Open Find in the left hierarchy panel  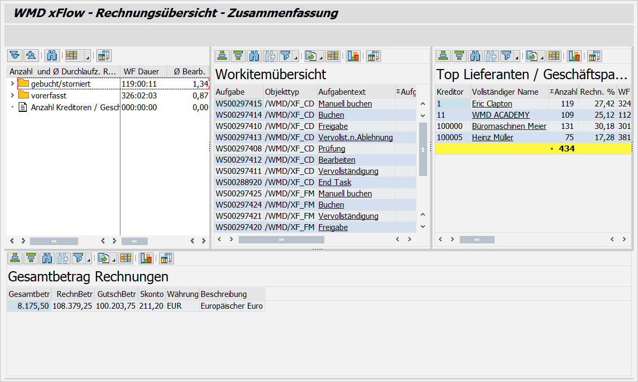pos(51,55)
